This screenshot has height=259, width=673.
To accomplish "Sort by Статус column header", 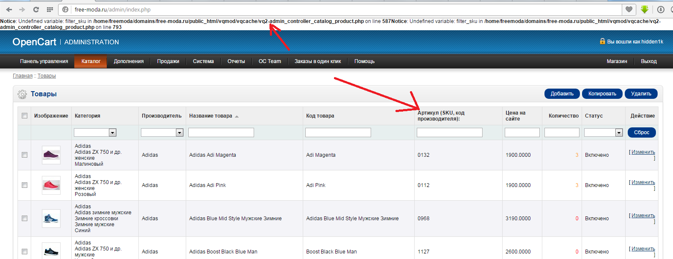I will (x=594, y=116).
